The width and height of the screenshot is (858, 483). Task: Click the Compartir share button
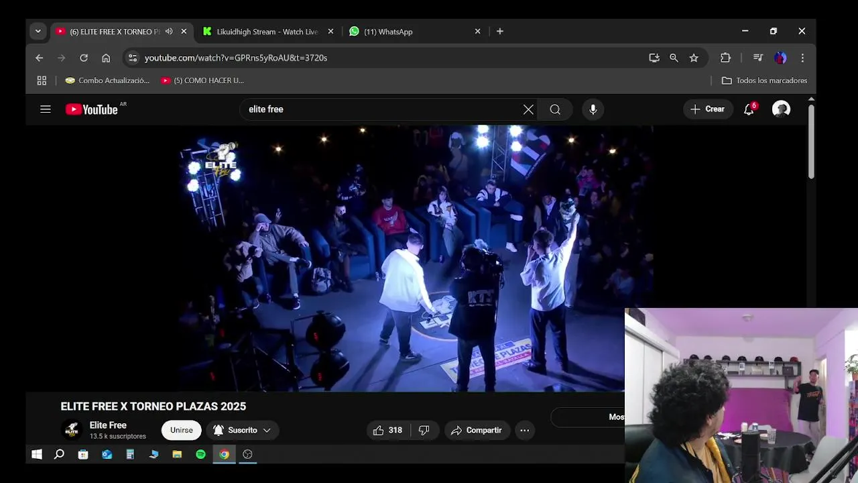pyautogui.click(x=477, y=430)
